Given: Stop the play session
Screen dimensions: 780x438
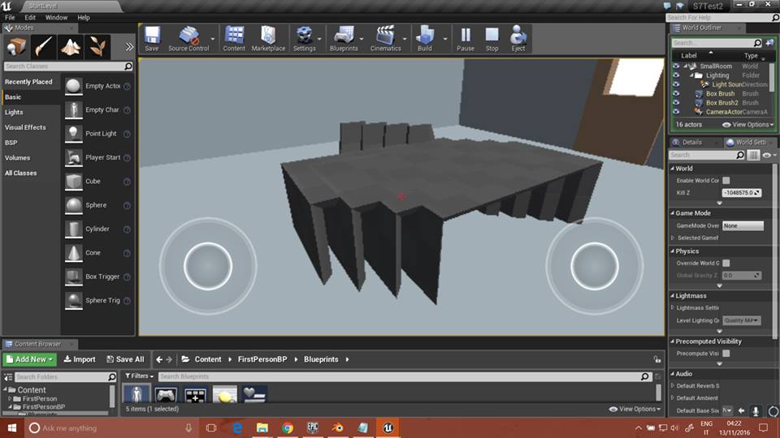Looking at the screenshot, I should tap(492, 37).
